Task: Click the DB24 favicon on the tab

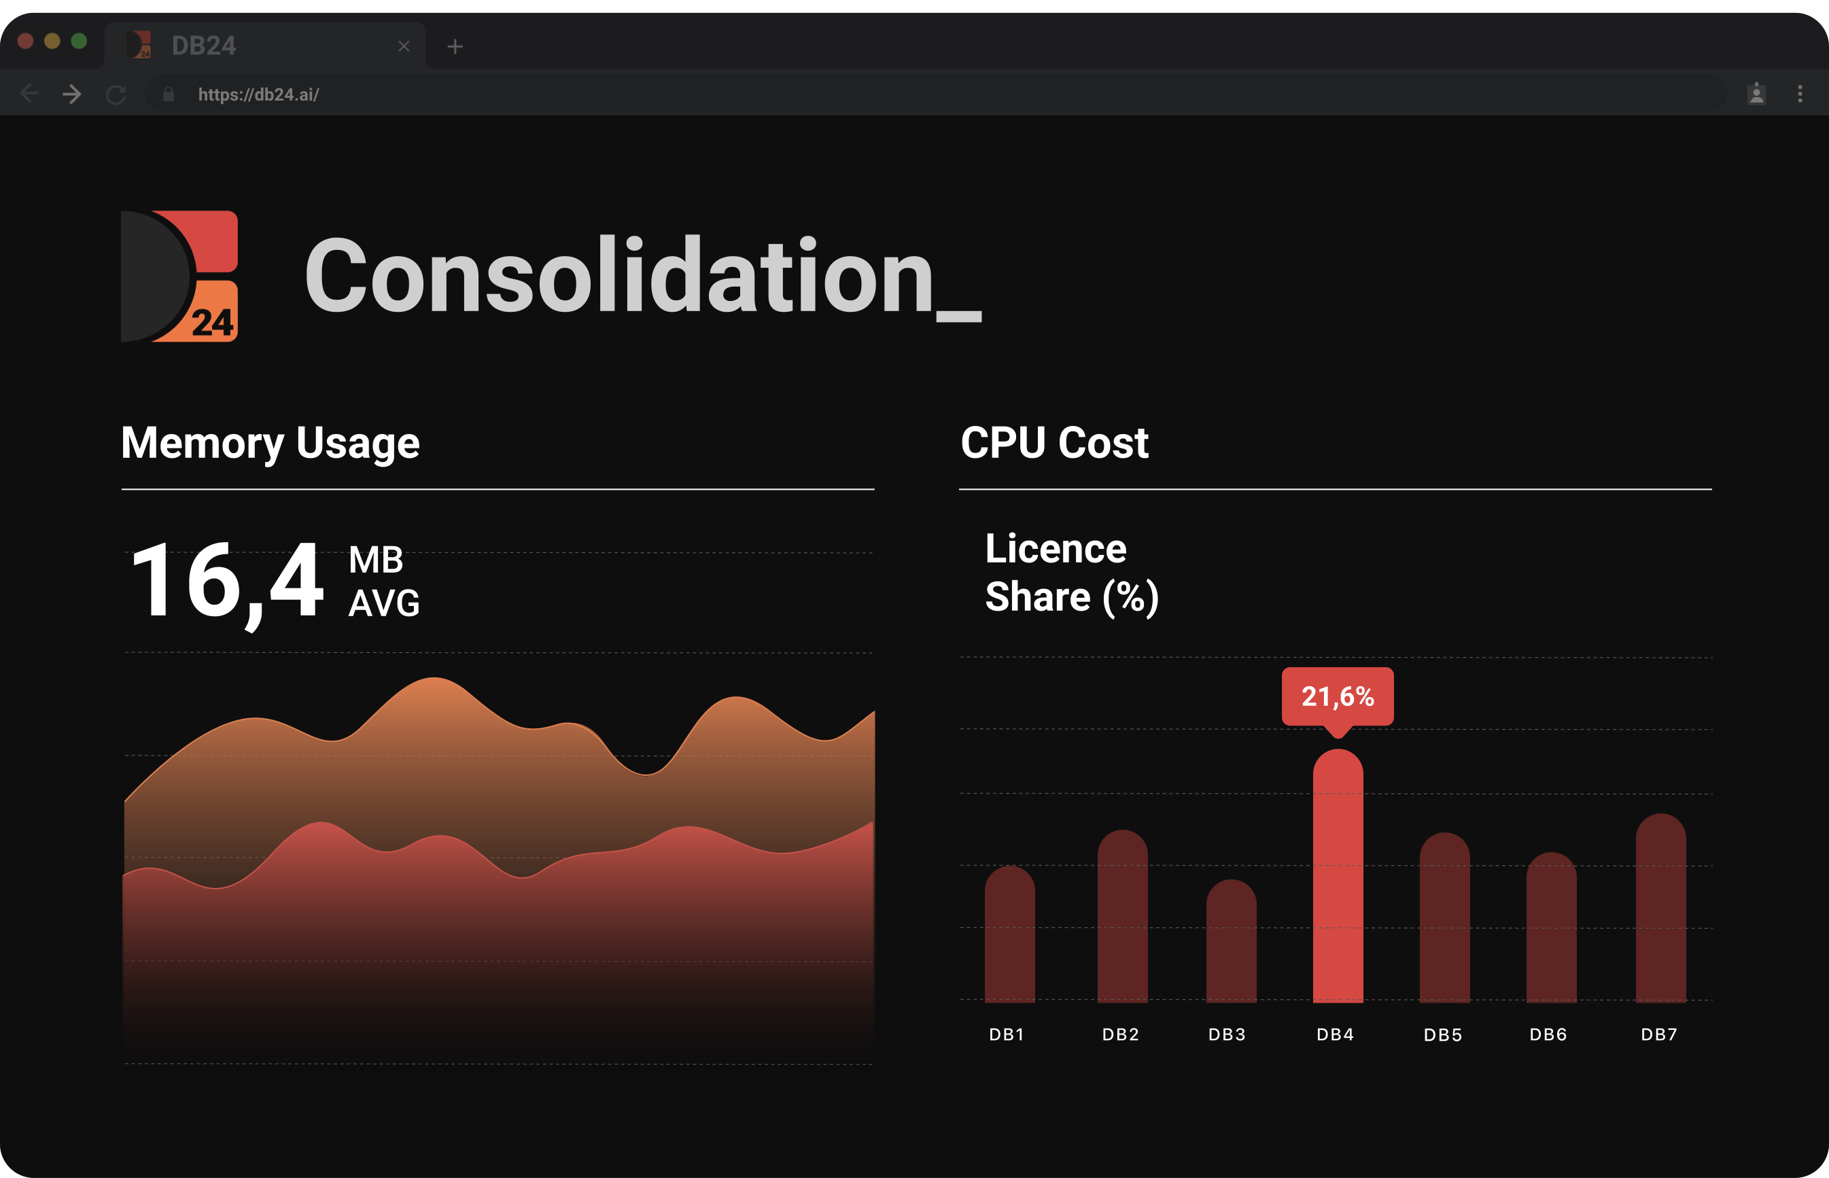Action: 140,46
